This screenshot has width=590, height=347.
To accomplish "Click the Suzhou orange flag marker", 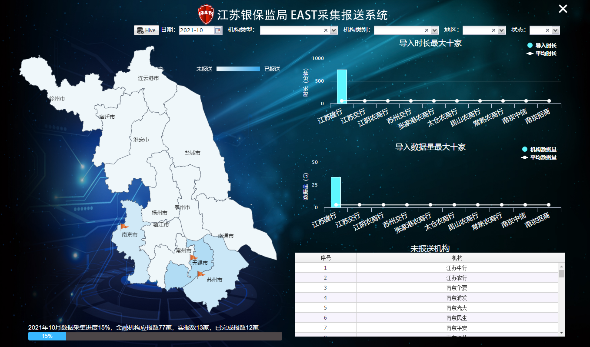I will point(200,274).
